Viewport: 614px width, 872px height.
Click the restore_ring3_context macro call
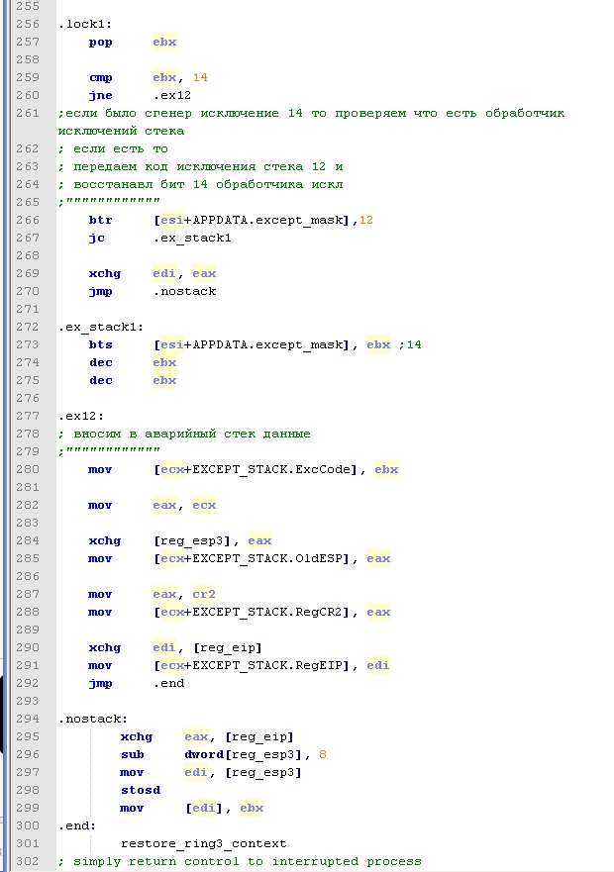point(203,843)
